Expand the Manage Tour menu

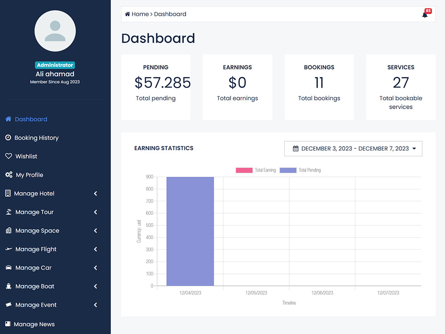95,212
